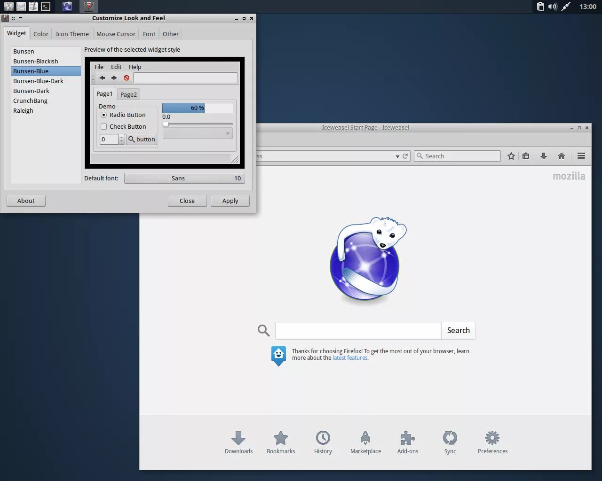The width and height of the screenshot is (602, 481).
Task: Select Look and Feel task in the panel
Action: pyautogui.click(x=89, y=6)
